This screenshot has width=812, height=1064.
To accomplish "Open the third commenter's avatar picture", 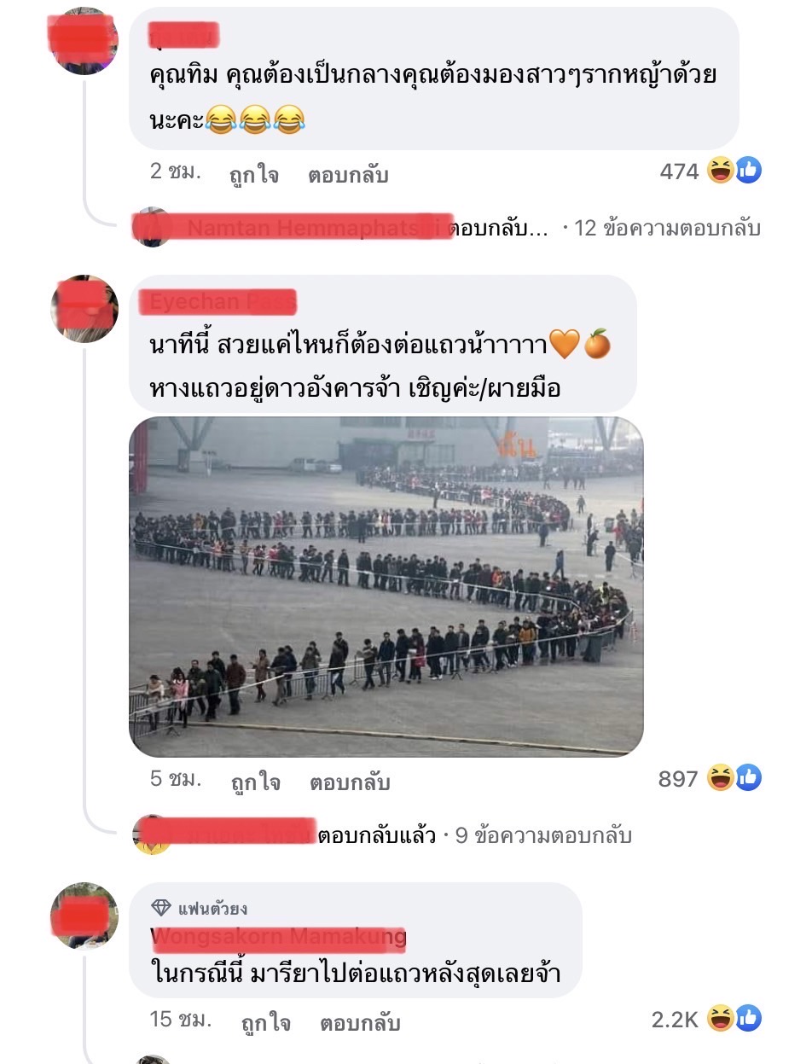I will pyautogui.click(x=84, y=916).
